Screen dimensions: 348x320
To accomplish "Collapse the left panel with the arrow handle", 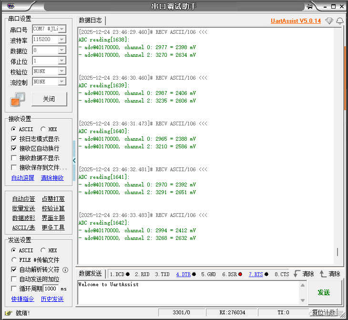I will [74, 160].
